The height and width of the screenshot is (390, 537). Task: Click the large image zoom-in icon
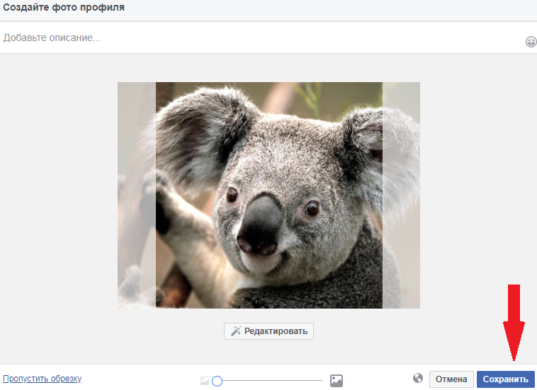tap(337, 380)
